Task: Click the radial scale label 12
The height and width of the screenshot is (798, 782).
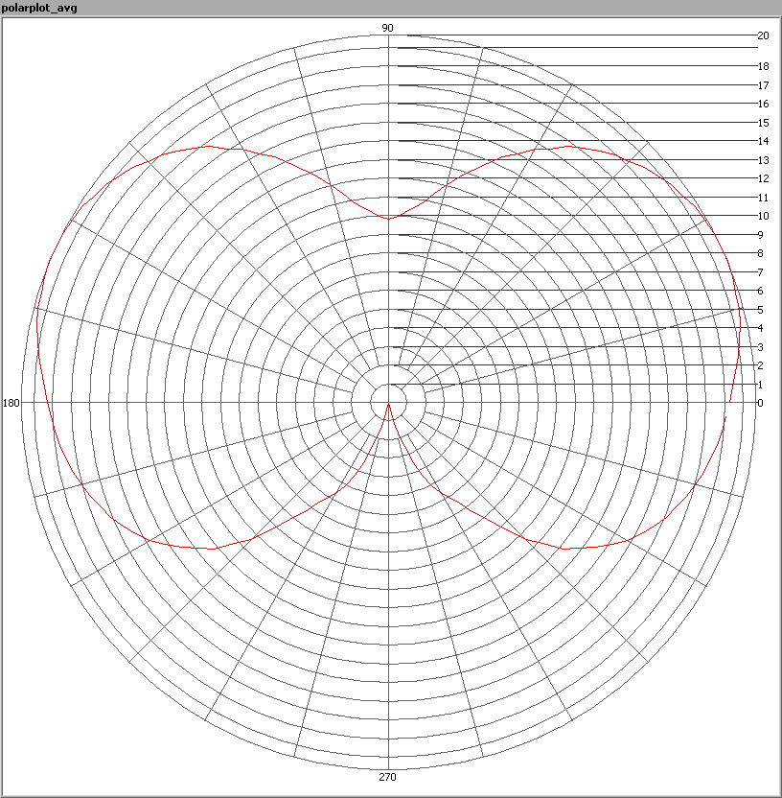Action: point(763,178)
